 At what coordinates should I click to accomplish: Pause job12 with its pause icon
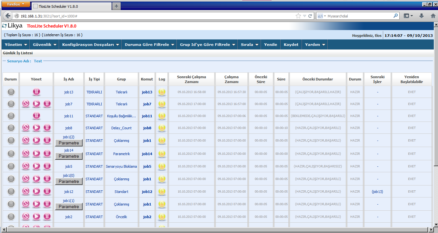point(47,191)
